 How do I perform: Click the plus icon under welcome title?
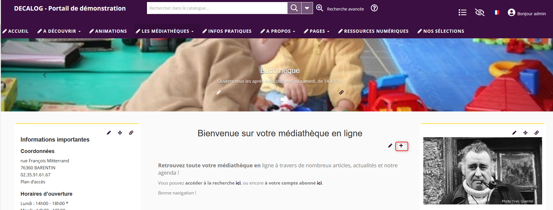pyautogui.click(x=401, y=146)
